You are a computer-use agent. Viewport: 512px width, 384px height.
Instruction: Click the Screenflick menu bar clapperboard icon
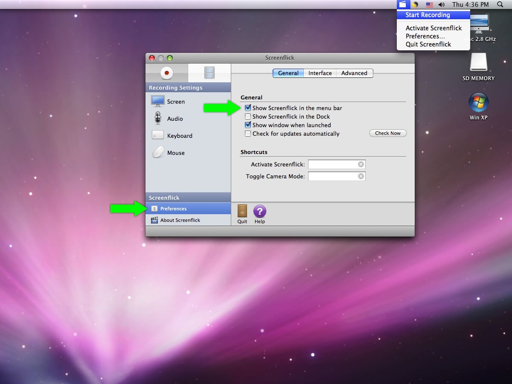coord(402,4)
